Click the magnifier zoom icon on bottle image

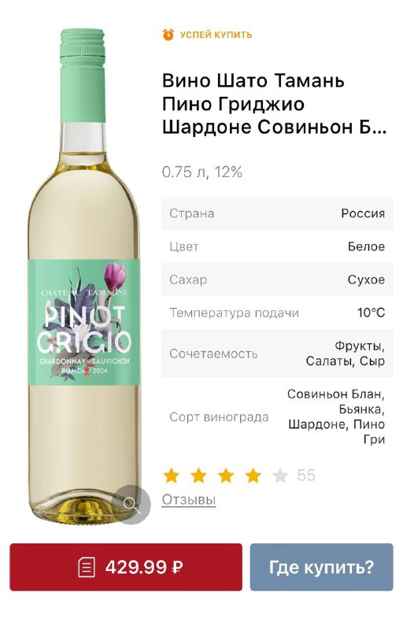(x=131, y=504)
